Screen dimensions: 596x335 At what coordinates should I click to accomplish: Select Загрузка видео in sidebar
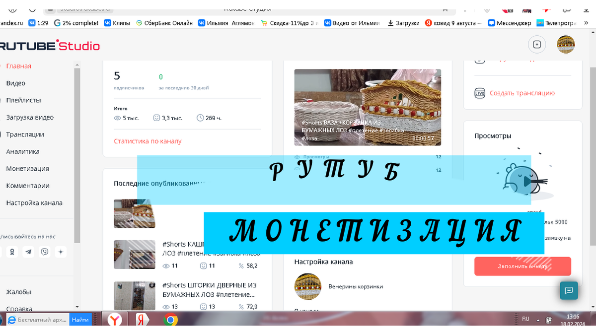(x=30, y=118)
